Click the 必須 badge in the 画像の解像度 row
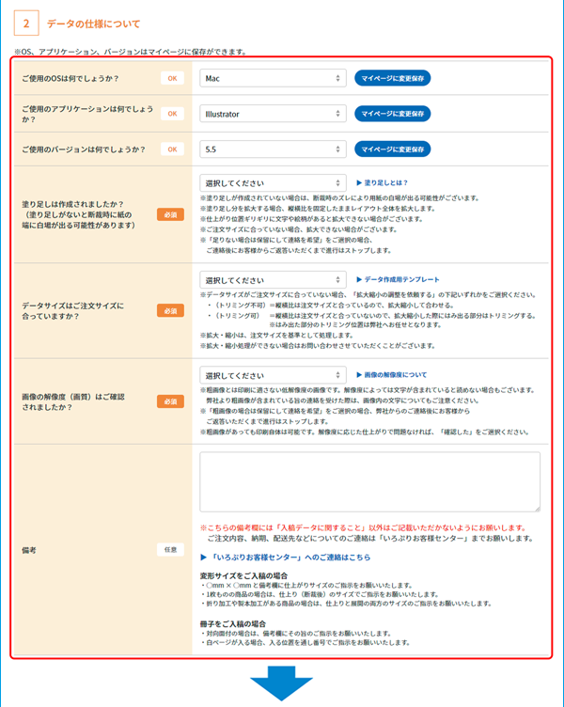The image size is (564, 707). pos(170,401)
